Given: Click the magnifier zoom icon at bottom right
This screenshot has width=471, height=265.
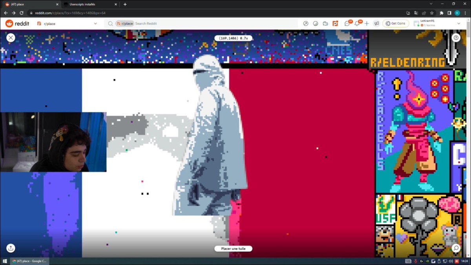Looking at the screenshot, I should 456,248.
